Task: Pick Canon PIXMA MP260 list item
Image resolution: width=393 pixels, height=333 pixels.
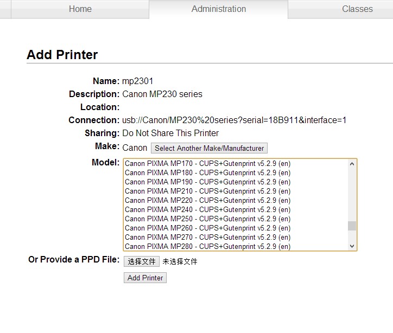Action: 236,228
